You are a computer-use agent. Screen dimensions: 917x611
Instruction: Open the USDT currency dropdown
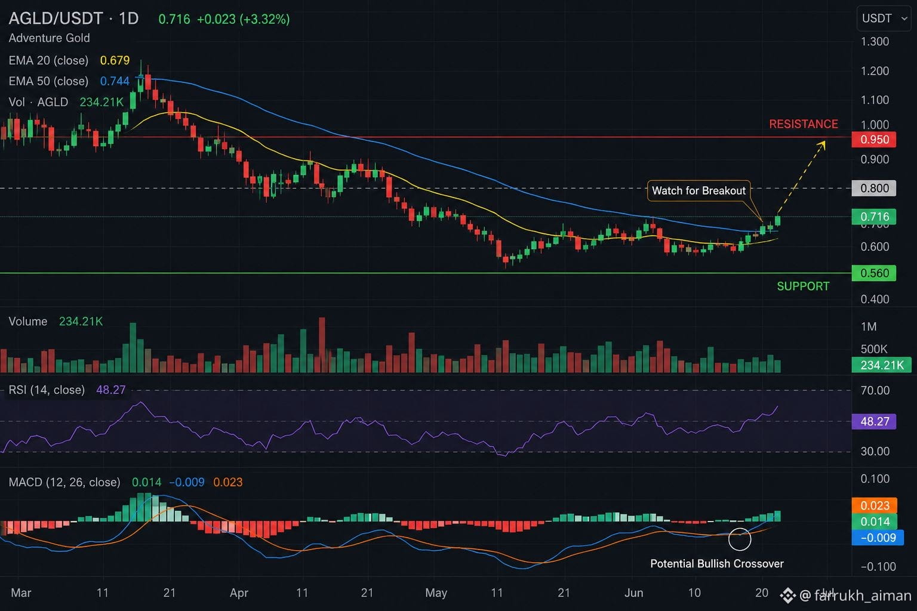[885, 18]
